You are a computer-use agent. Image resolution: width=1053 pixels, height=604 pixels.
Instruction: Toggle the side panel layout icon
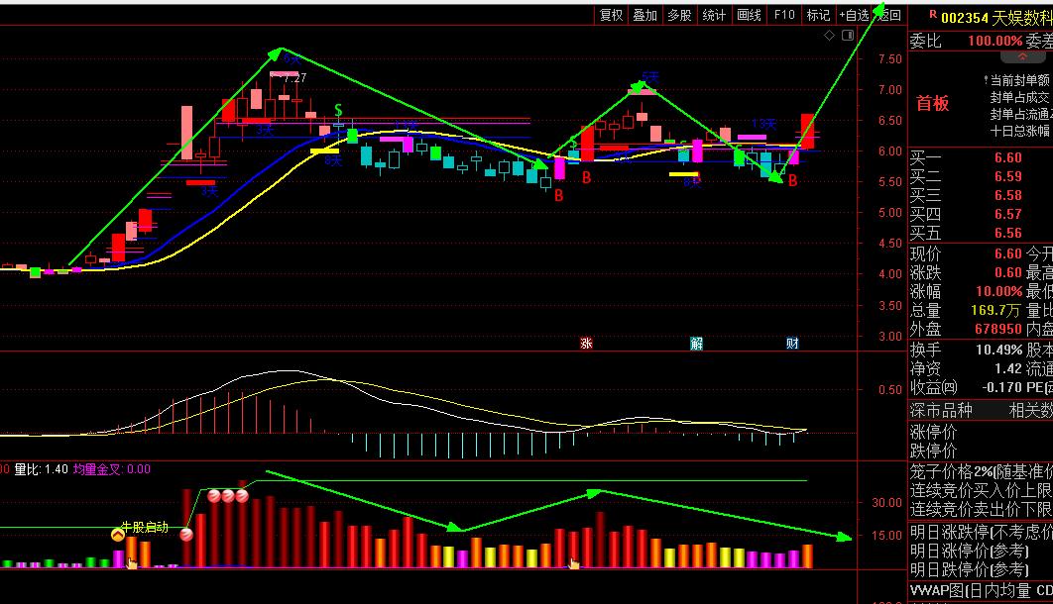point(848,35)
